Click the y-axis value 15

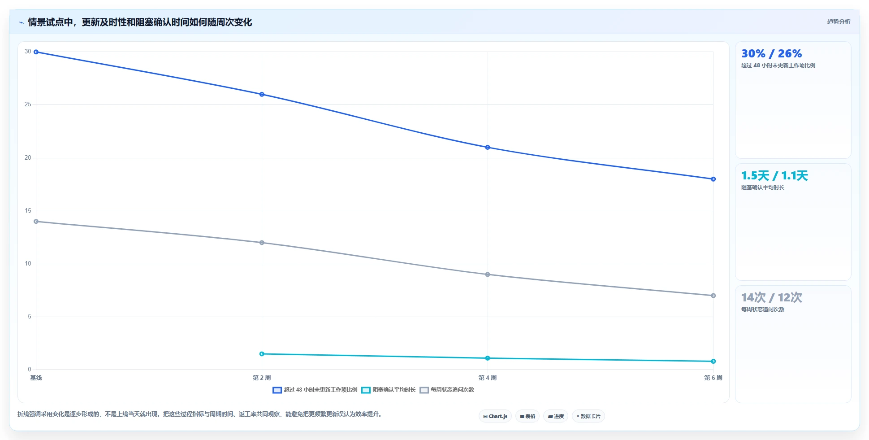coord(28,211)
